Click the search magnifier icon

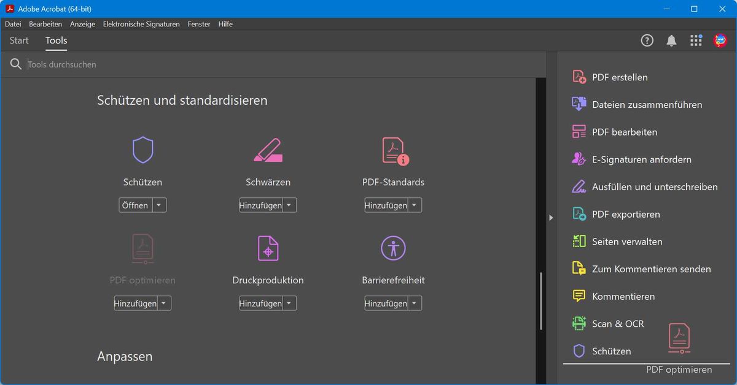click(x=16, y=64)
